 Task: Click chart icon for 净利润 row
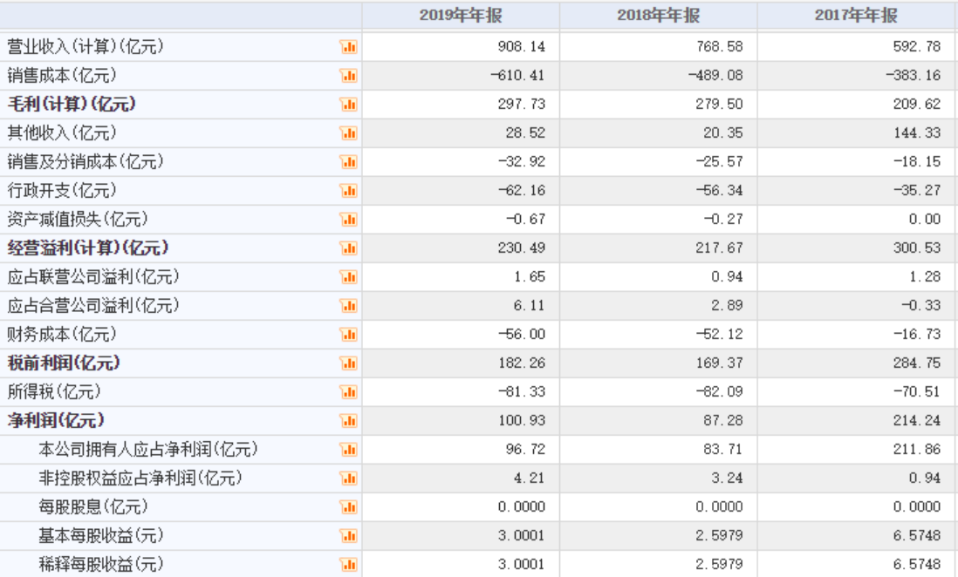tap(349, 421)
